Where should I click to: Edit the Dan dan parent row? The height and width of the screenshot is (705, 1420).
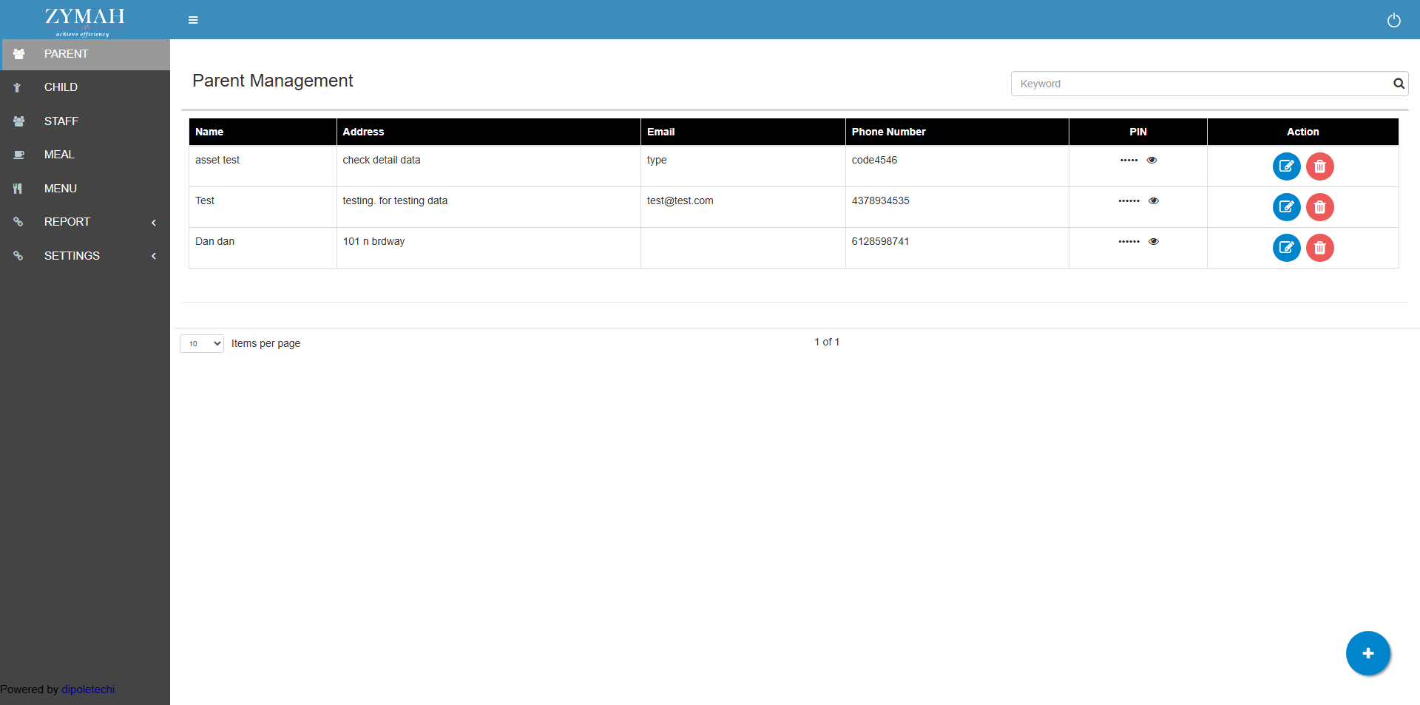point(1286,248)
